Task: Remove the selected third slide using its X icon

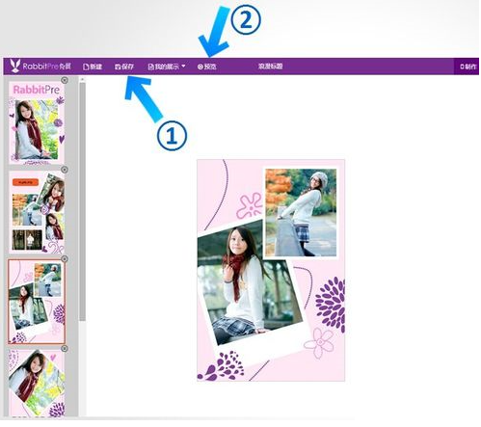Action: [x=65, y=259]
